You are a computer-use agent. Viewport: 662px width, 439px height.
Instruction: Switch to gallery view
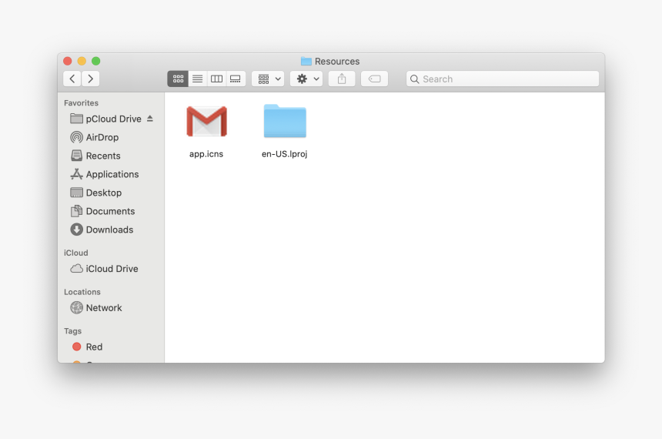[236, 79]
